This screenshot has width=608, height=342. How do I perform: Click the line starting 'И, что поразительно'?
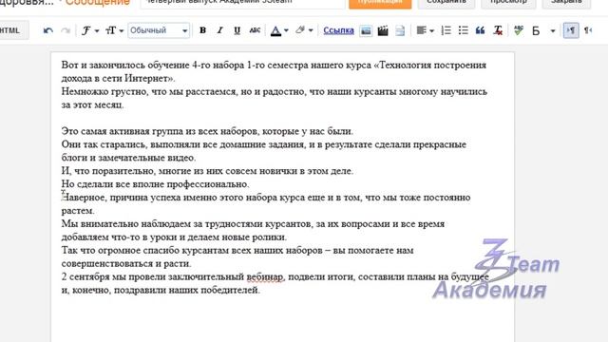coord(207,171)
